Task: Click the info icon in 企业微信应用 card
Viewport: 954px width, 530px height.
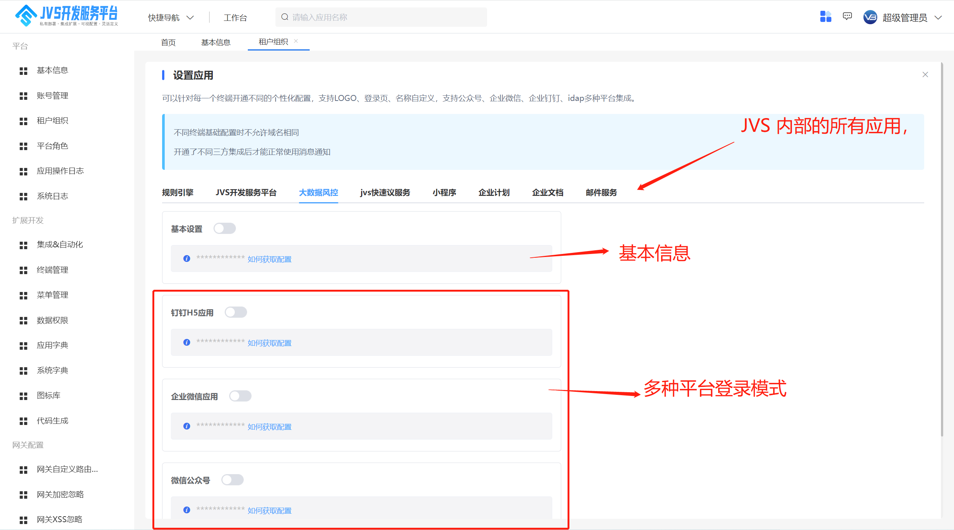Action: tap(187, 426)
